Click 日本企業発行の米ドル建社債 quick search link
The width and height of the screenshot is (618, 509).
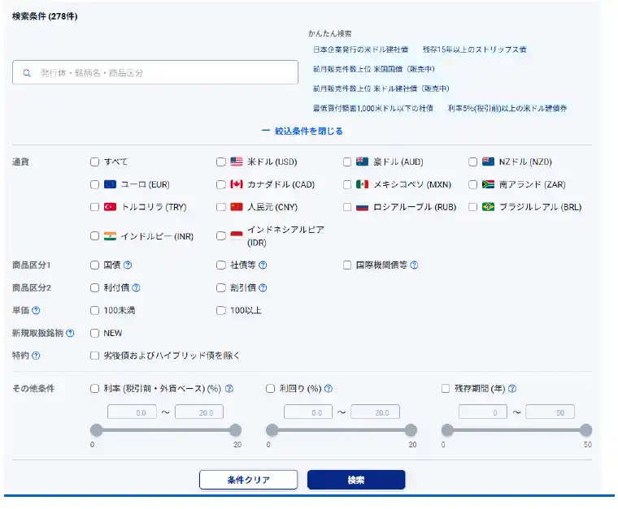(360, 50)
